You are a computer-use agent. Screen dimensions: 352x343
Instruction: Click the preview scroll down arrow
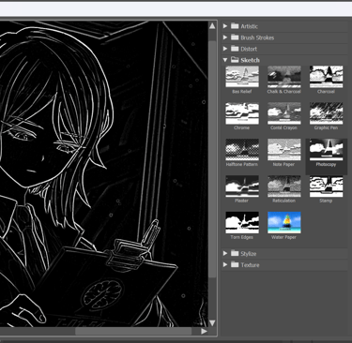[x=212, y=322]
